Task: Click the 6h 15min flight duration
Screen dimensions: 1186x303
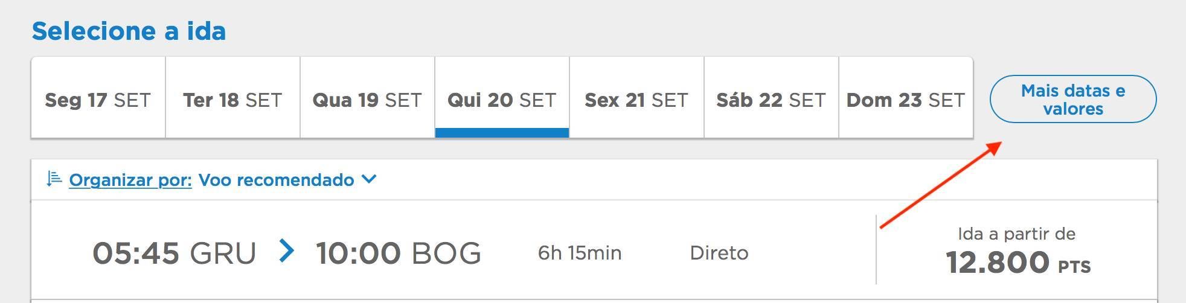Action: click(580, 252)
